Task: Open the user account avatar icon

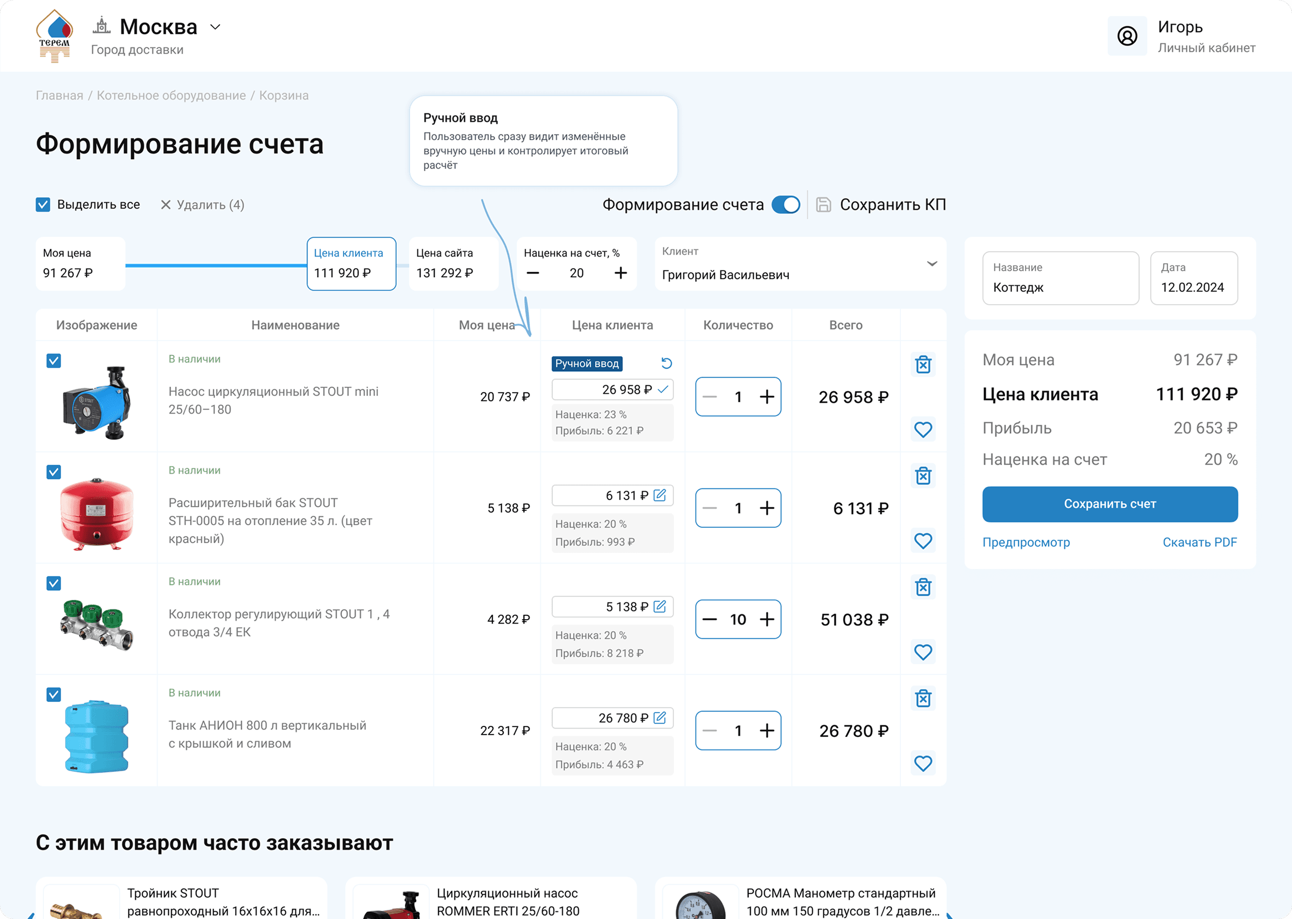Action: (1127, 36)
